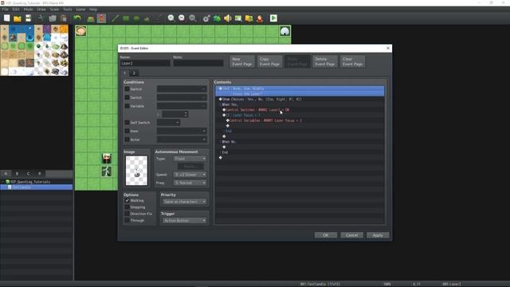Select the Flood Fill tool
The image size is (510, 287).
pyautogui.click(x=147, y=18)
